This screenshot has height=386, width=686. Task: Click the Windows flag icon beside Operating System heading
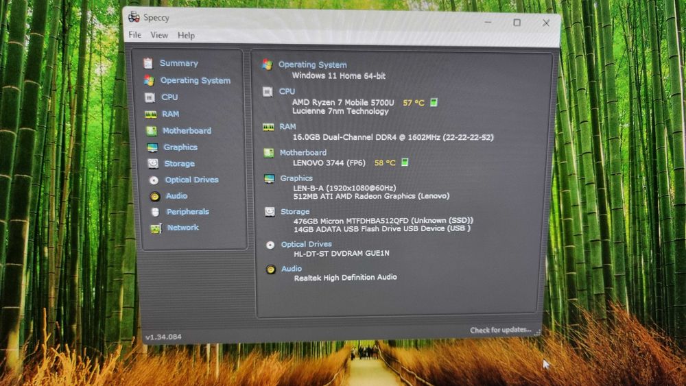point(267,64)
